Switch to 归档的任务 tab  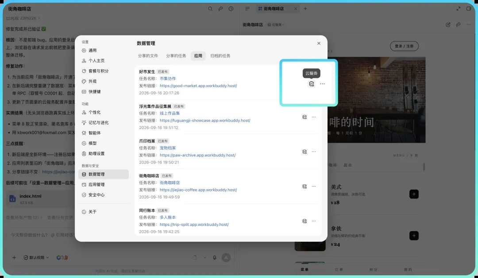(220, 56)
